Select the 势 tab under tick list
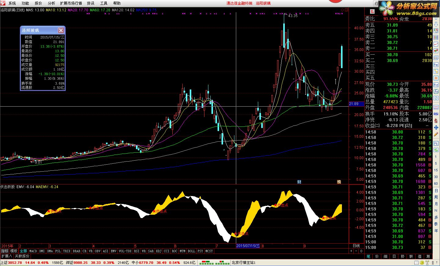 click(402, 257)
